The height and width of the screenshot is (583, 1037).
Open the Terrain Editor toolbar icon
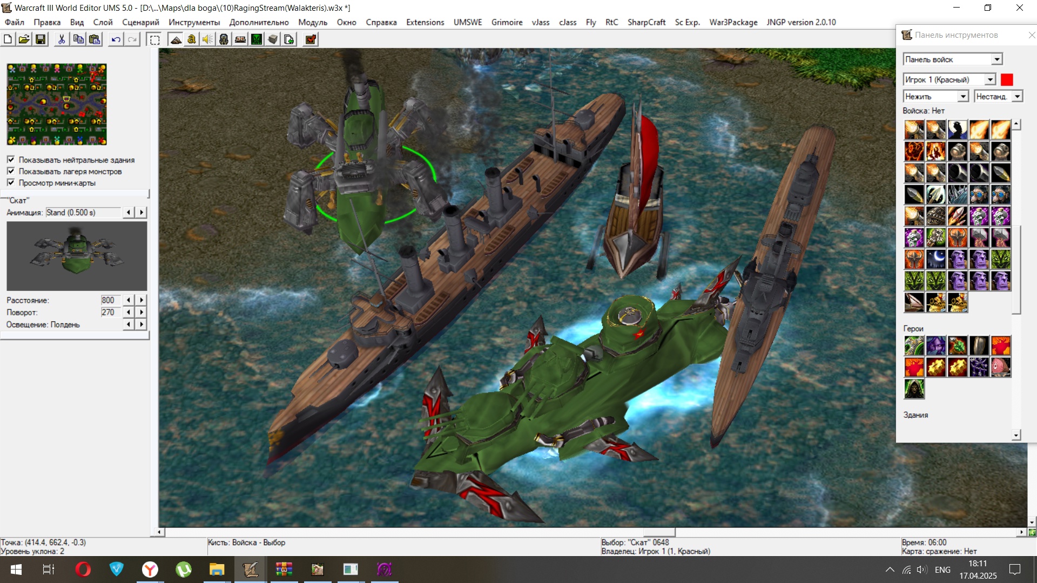coord(176,39)
